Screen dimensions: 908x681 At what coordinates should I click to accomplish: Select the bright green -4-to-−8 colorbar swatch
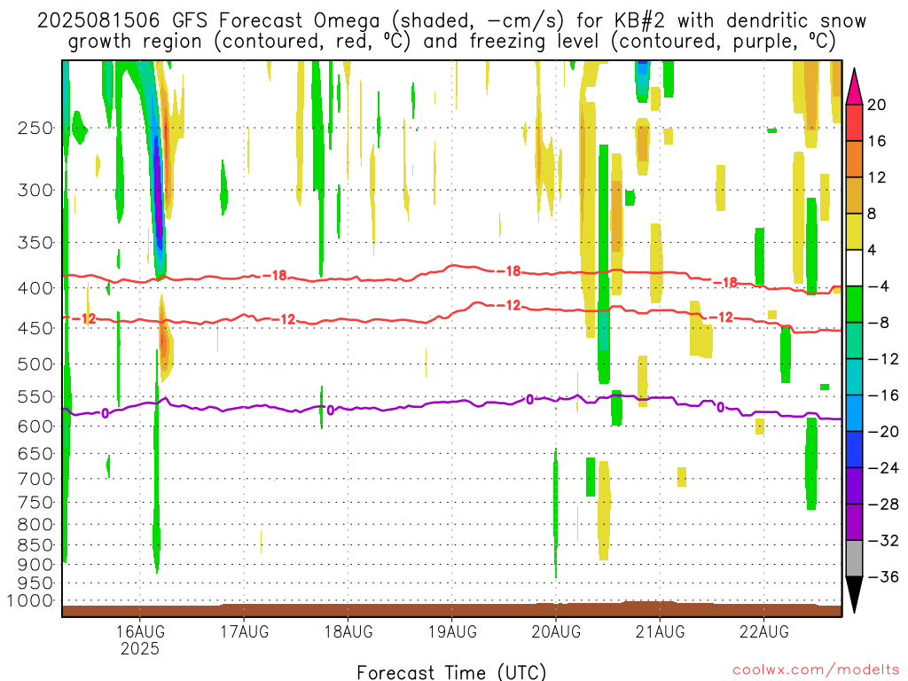(x=854, y=305)
